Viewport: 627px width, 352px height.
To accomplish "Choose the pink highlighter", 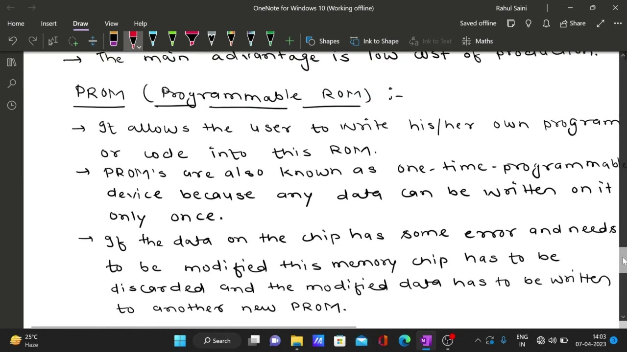I will click(192, 40).
